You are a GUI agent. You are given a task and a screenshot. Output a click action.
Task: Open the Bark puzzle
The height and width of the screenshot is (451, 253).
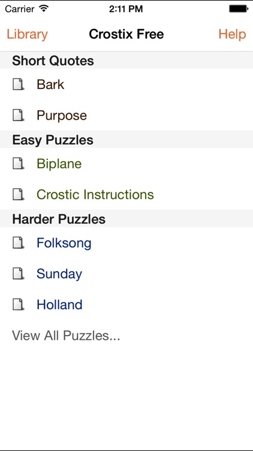click(126, 84)
